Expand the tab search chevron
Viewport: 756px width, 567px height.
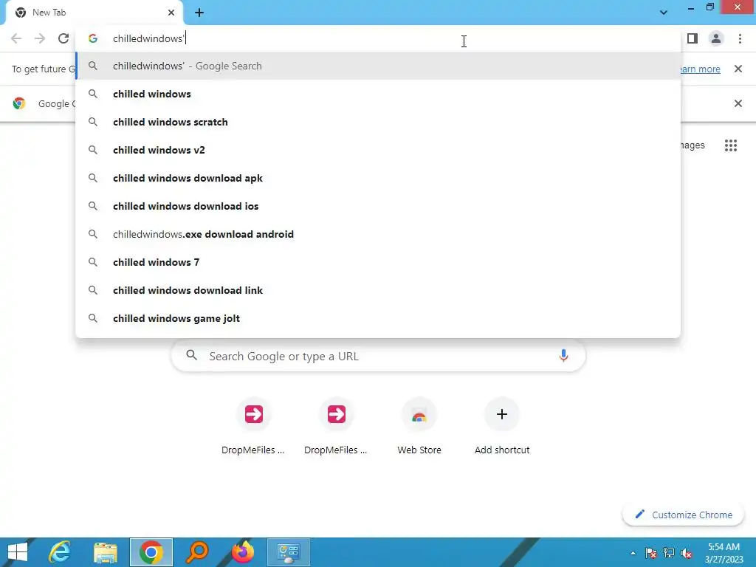coord(664,13)
